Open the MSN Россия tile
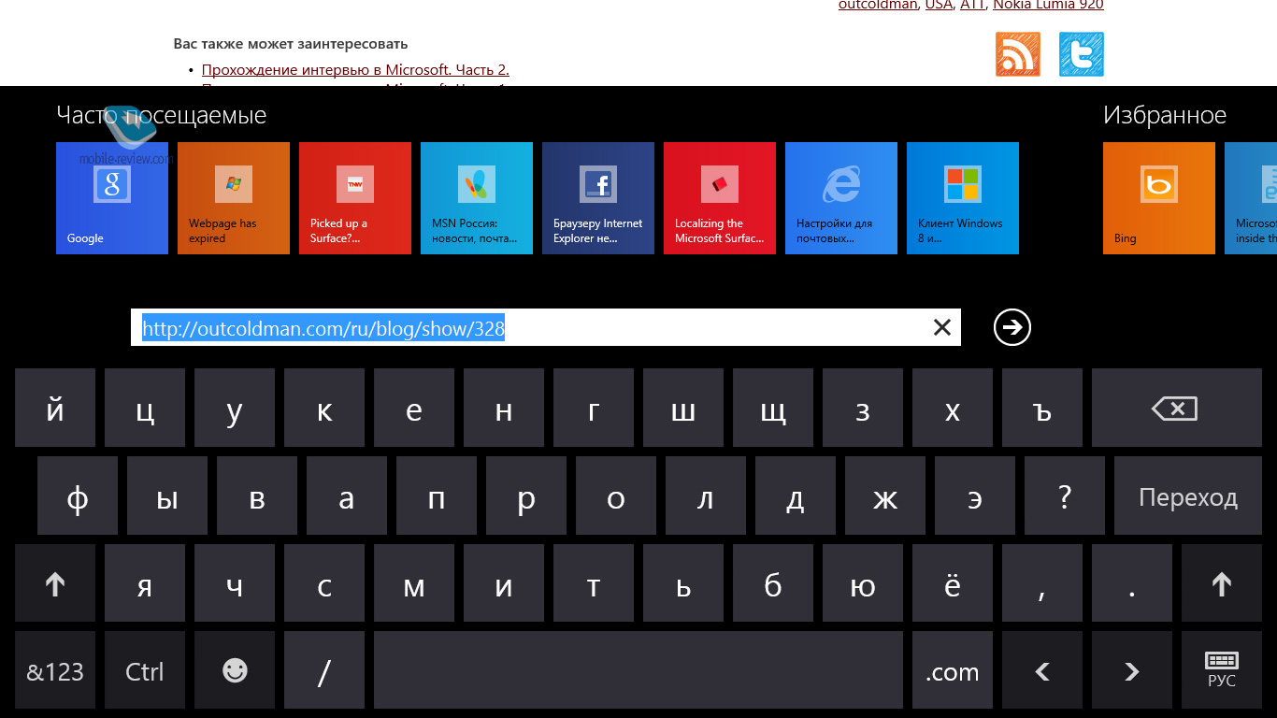 (477, 198)
